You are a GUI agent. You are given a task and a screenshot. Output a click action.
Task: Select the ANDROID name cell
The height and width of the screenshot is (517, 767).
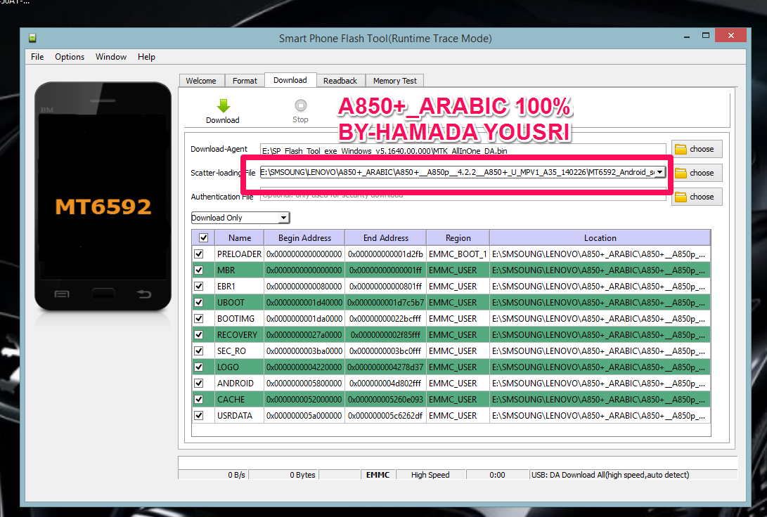pyautogui.click(x=239, y=383)
